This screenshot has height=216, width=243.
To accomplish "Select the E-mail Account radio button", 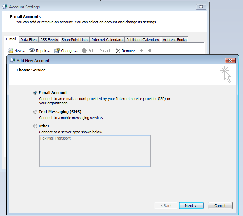I will (35, 93).
